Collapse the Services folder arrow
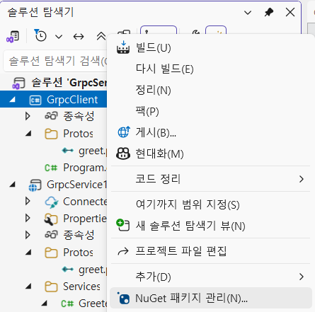 pos(28,287)
